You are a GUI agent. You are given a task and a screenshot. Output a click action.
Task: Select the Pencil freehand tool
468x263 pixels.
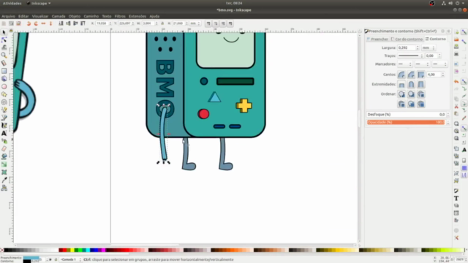coord(4,110)
